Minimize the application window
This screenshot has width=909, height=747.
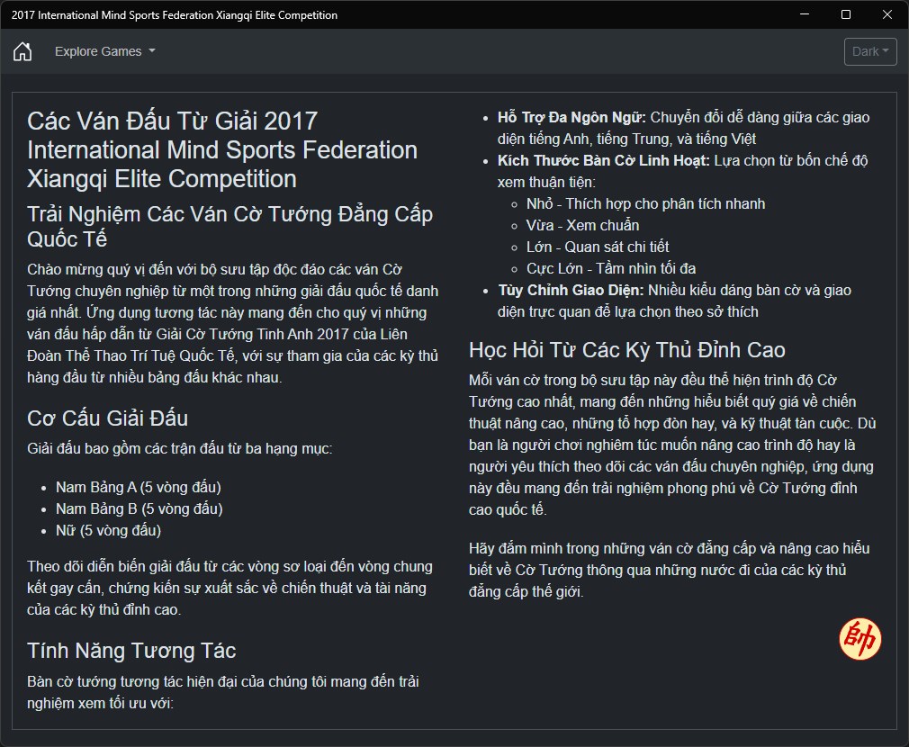point(804,14)
